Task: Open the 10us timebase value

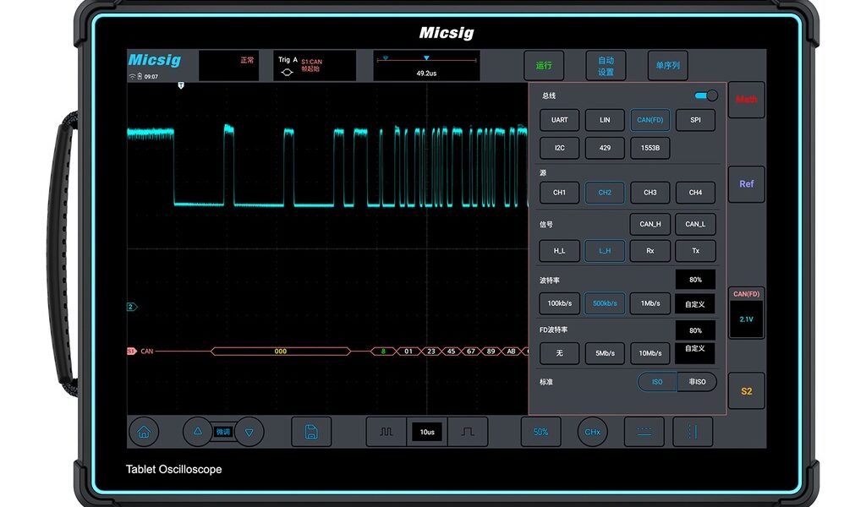Action: [x=427, y=432]
